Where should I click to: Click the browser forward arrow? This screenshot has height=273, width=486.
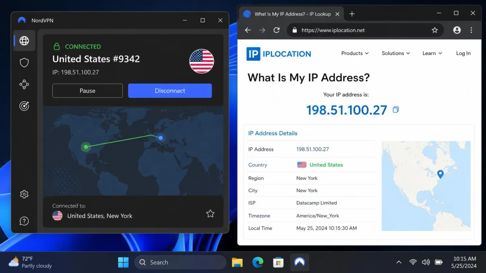[x=262, y=30]
